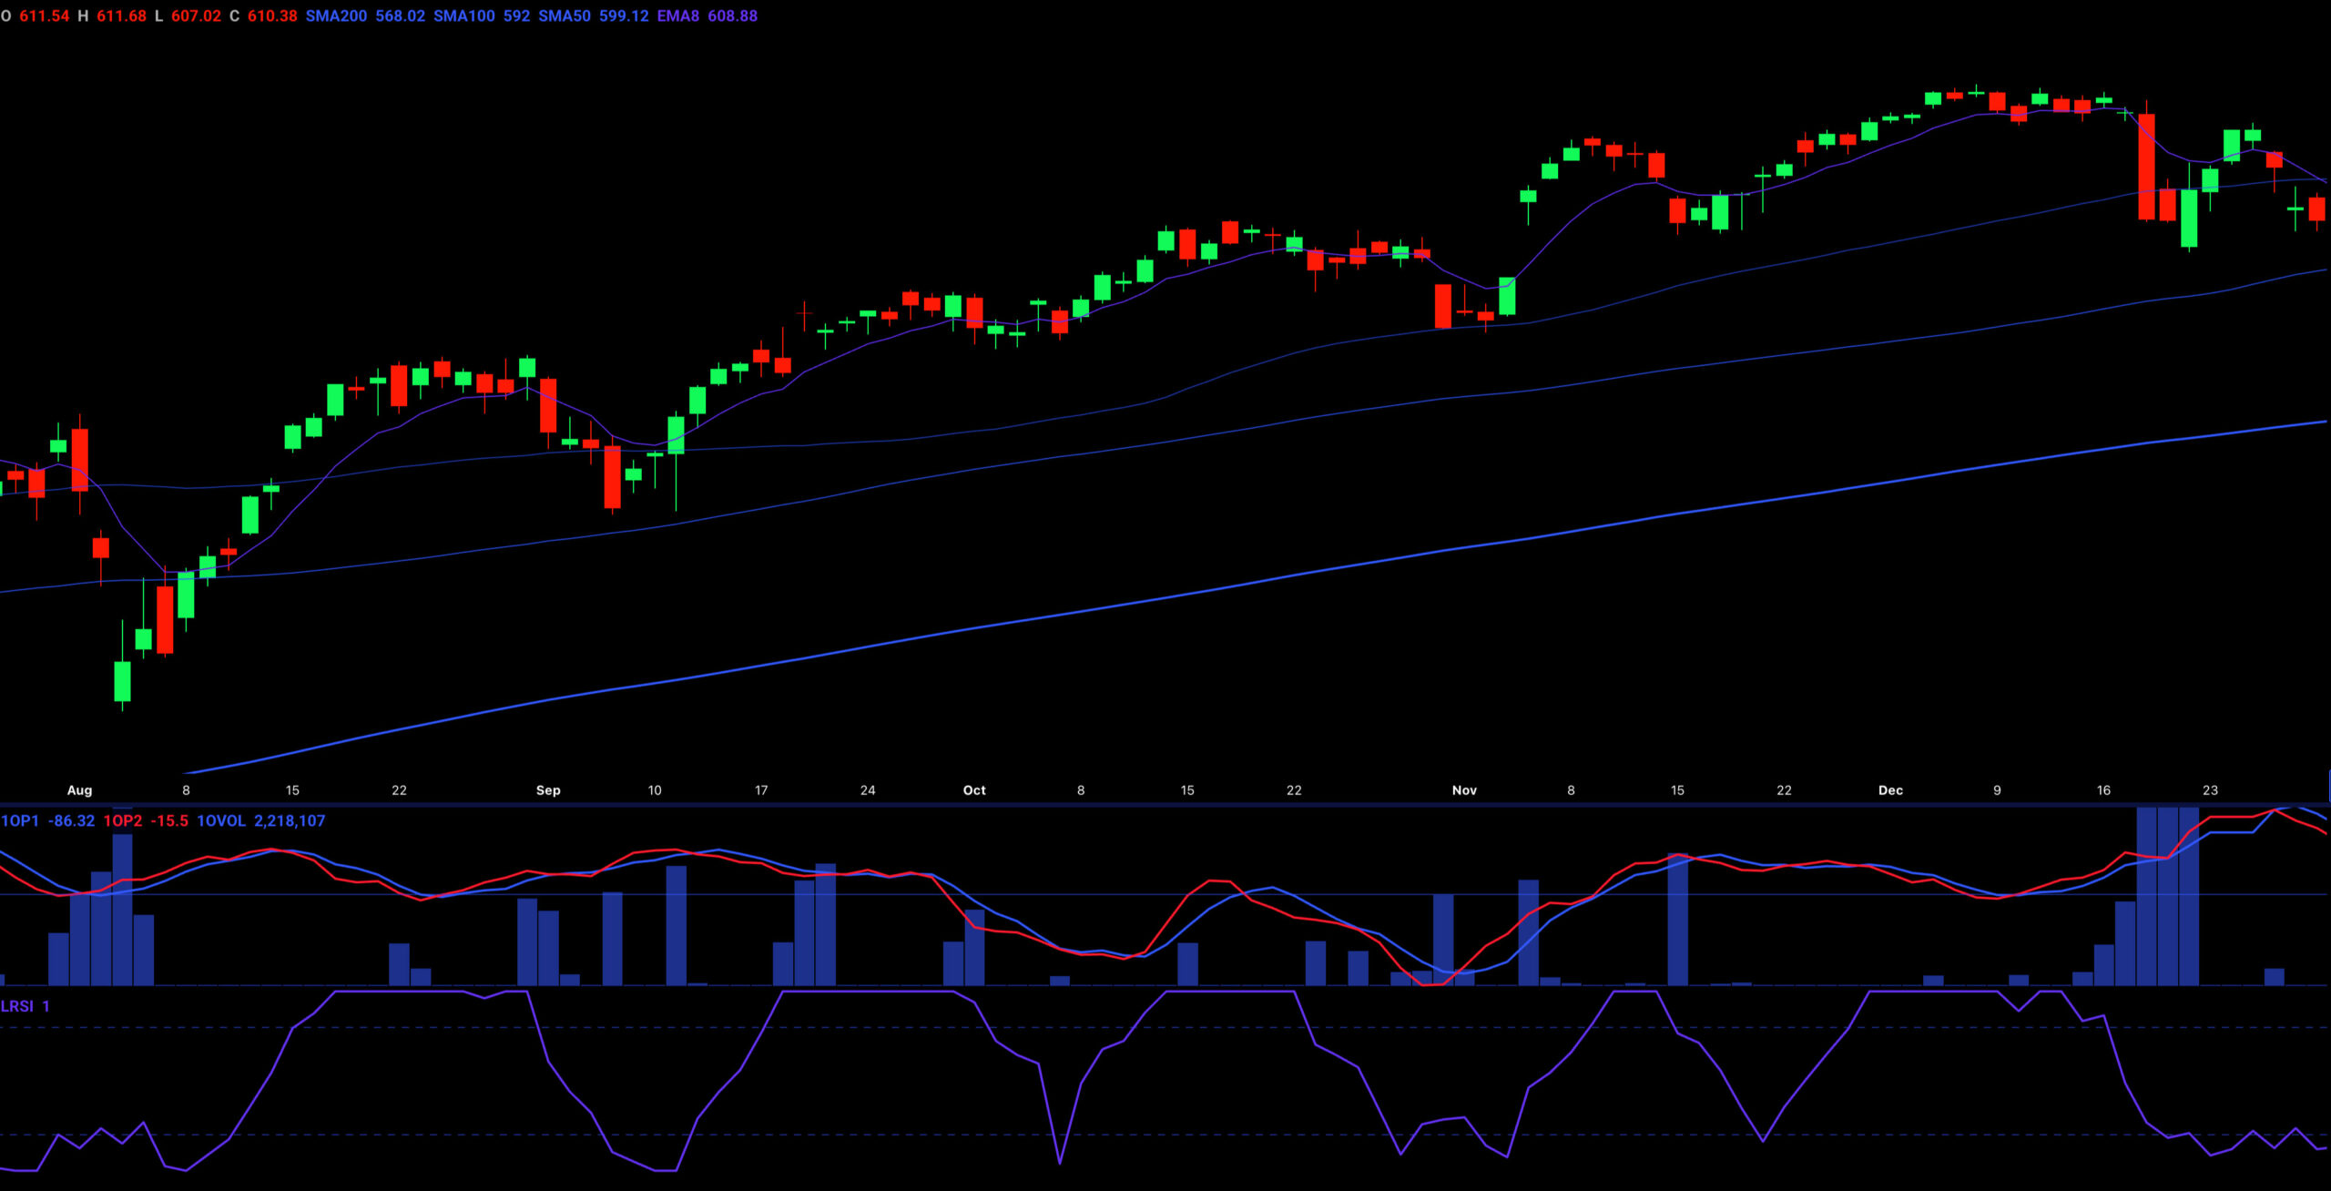This screenshot has width=2331, height=1191.
Task: Click the SMA100 indicator label
Action: click(x=463, y=16)
